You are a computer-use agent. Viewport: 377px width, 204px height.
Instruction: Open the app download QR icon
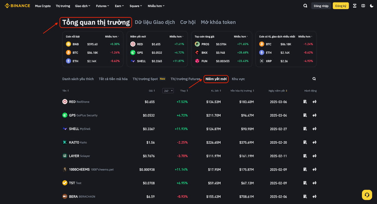coord(355,6)
